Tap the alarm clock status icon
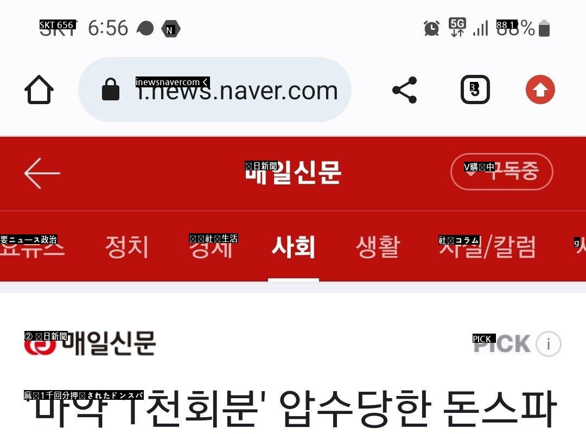The height and width of the screenshot is (434, 586). pyautogui.click(x=431, y=28)
